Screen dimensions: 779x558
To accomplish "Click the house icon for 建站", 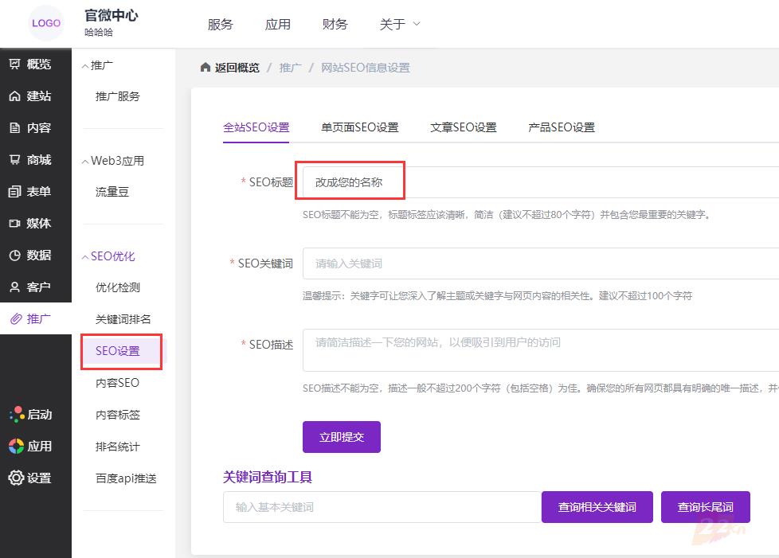I will point(15,96).
